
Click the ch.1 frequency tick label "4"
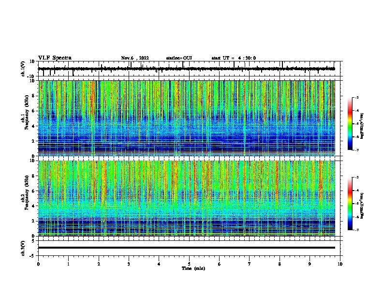tap(33, 126)
